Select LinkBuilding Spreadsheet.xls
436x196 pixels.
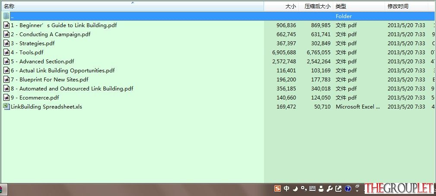tap(46, 107)
